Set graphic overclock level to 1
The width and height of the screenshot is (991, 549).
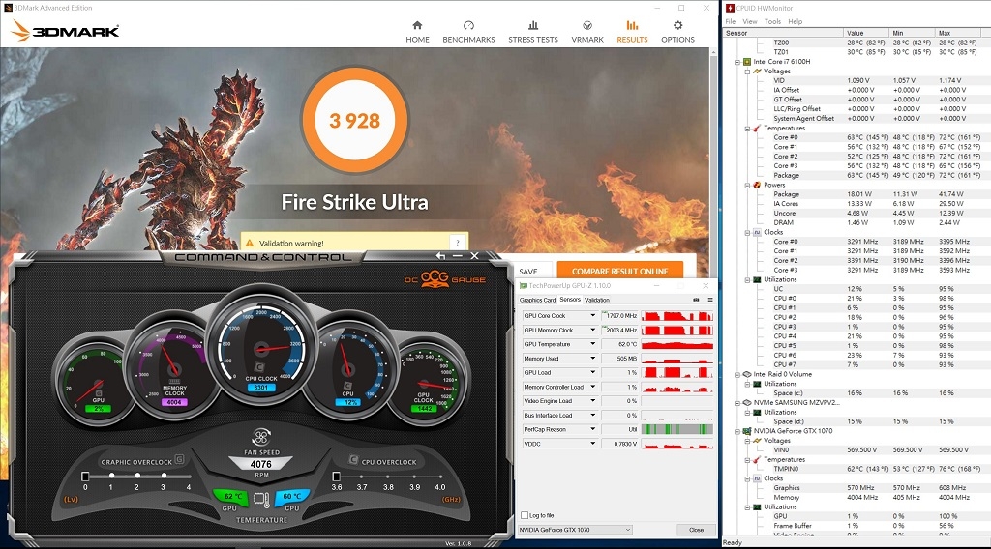coord(111,476)
